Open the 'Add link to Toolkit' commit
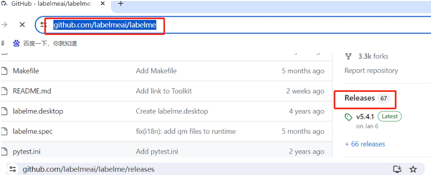Screen dimensions: 431x175 click(x=164, y=91)
